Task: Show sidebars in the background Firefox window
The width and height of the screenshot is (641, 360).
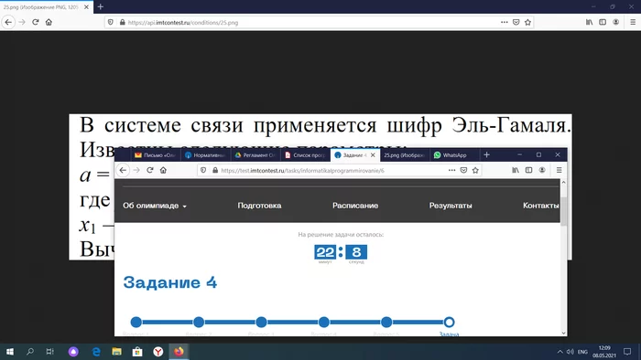Action: click(603, 23)
